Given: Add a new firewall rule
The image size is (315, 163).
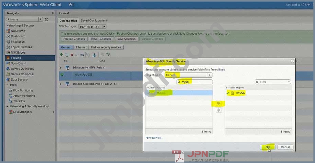Looking at the screenshot, I should point(61,55).
